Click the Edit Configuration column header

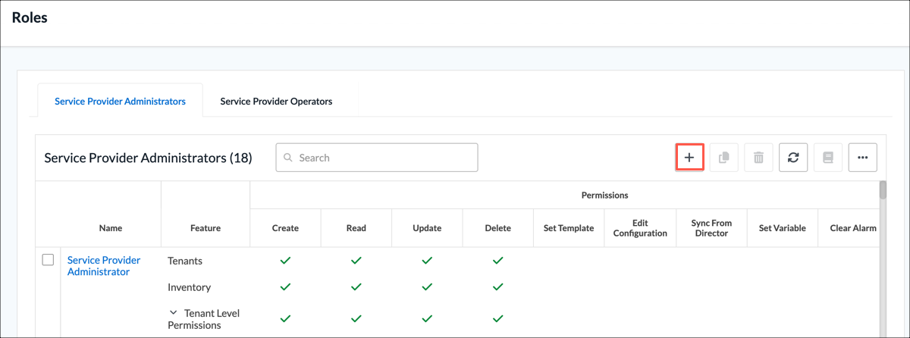tap(639, 228)
